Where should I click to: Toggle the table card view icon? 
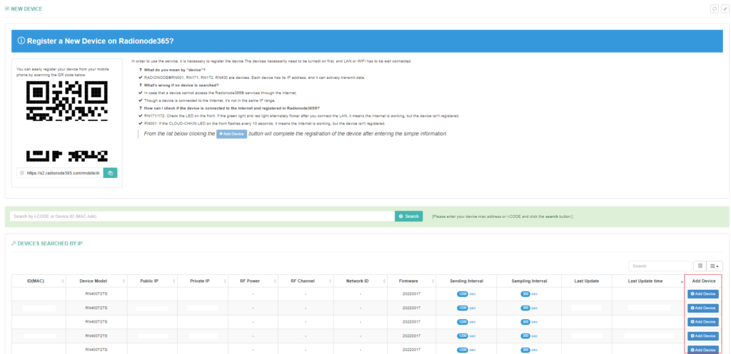click(700, 266)
